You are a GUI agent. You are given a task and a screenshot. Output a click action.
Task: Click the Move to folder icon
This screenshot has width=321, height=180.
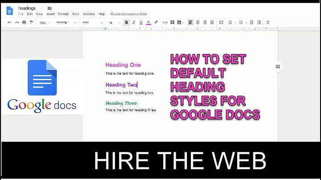pyautogui.click(x=49, y=8)
